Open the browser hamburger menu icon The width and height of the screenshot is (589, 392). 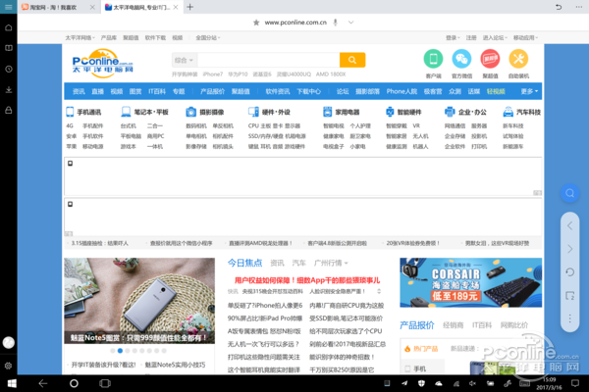[x=8, y=7]
